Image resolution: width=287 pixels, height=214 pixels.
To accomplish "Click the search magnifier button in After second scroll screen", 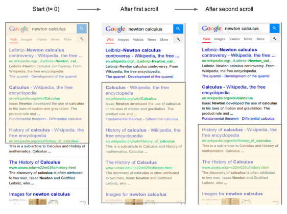I will 274,29.
